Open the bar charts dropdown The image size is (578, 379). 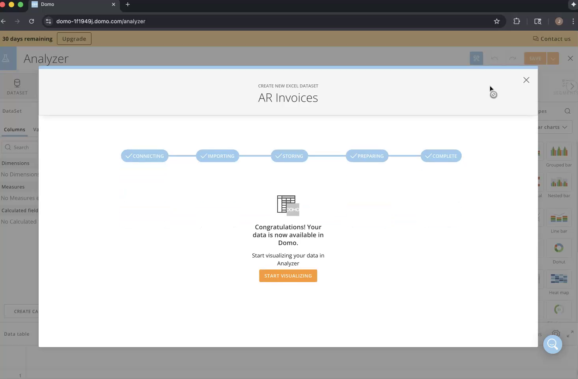point(554,127)
